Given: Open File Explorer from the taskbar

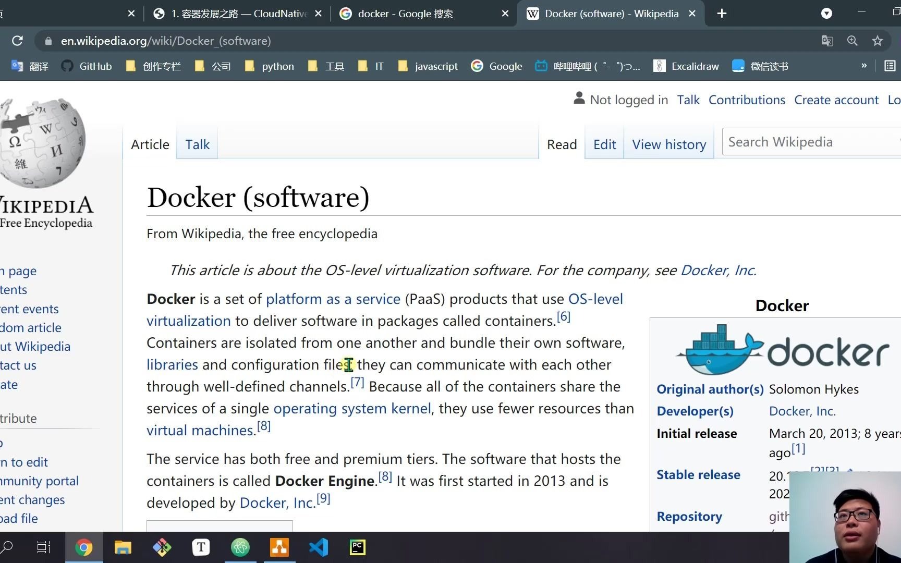Looking at the screenshot, I should coord(123,547).
